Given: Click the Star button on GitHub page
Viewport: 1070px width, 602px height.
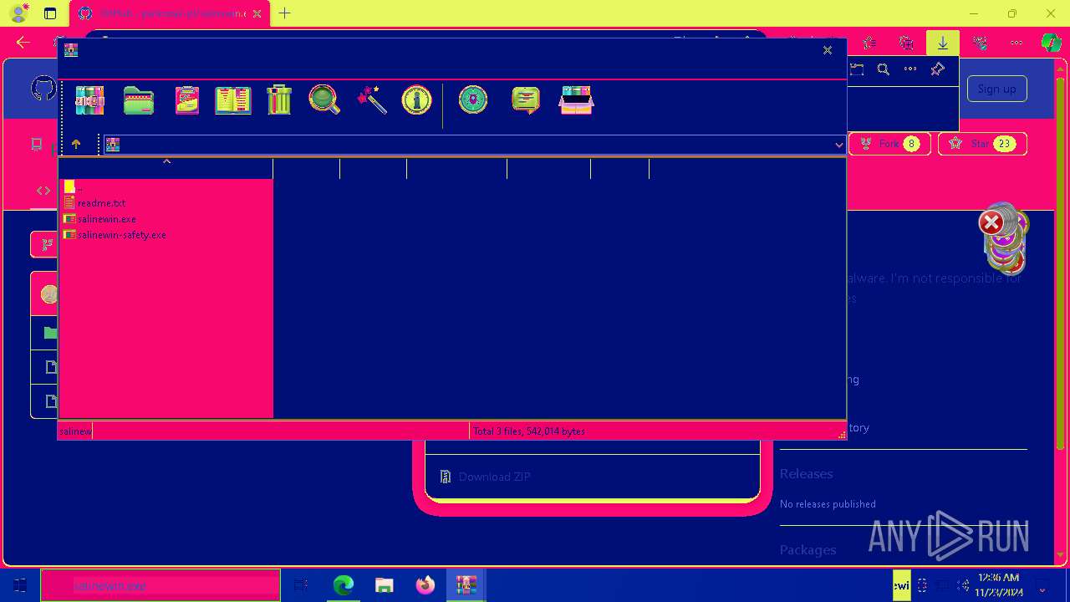Looking at the screenshot, I should click(x=982, y=144).
